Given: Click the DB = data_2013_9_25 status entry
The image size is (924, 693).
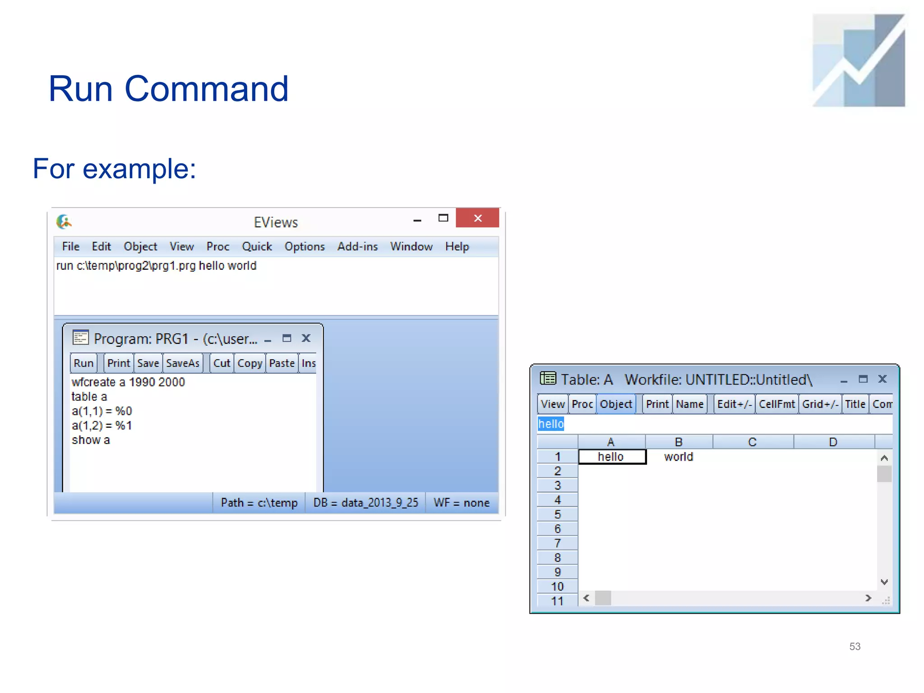Looking at the screenshot, I should (365, 503).
